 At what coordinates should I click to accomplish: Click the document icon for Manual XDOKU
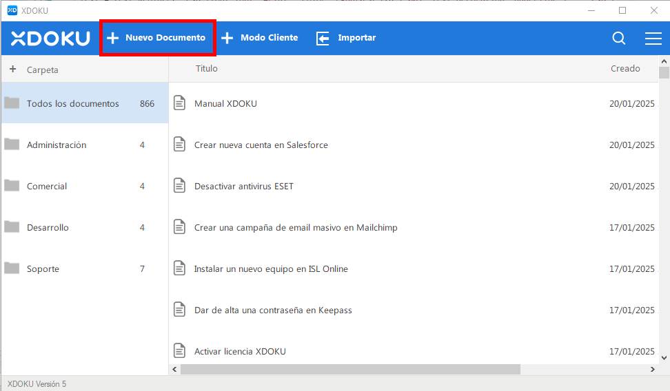click(x=179, y=103)
